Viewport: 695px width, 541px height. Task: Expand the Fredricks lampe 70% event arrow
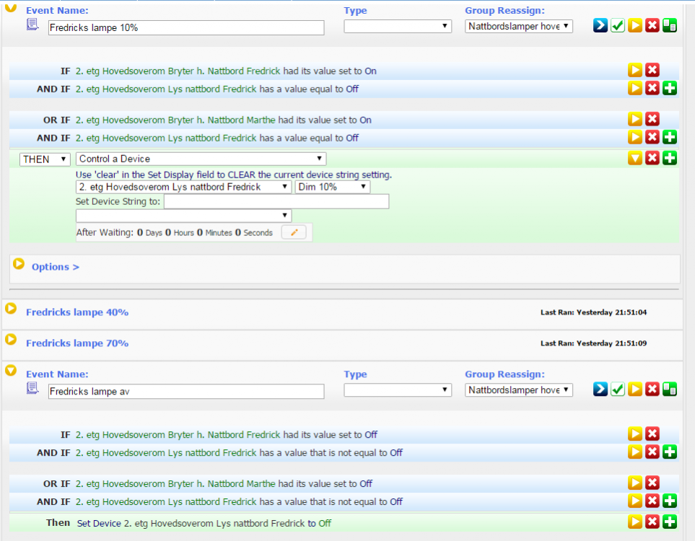click(x=11, y=340)
